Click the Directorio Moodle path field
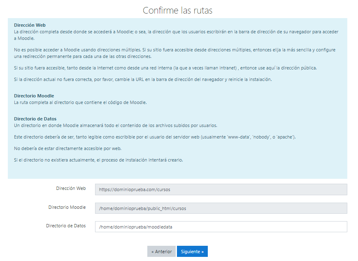 click(x=221, y=208)
